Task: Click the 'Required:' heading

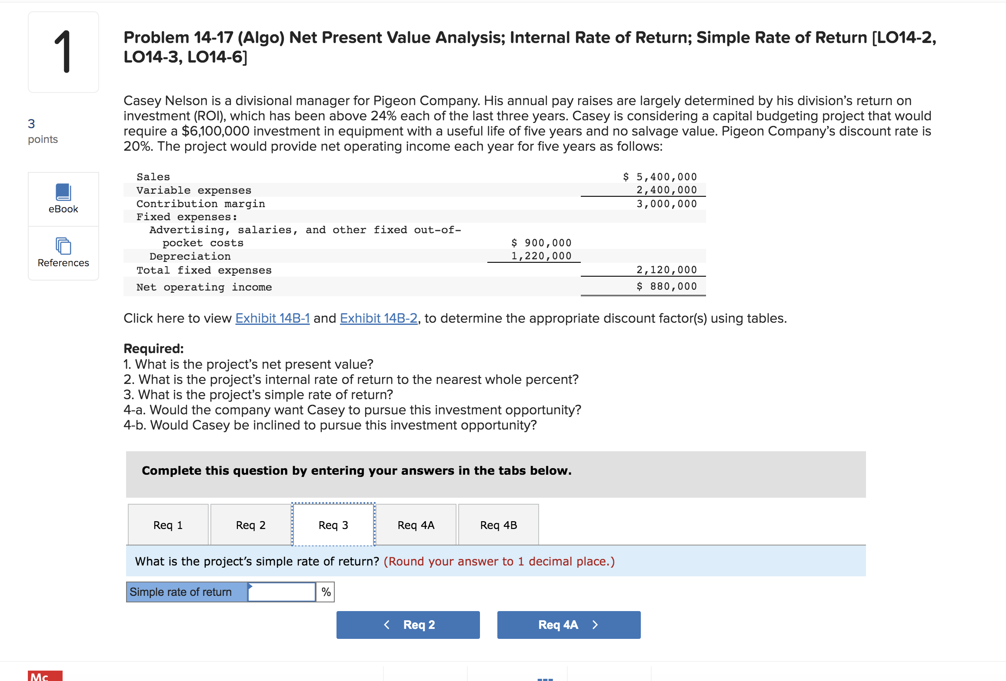Action: (153, 348)
